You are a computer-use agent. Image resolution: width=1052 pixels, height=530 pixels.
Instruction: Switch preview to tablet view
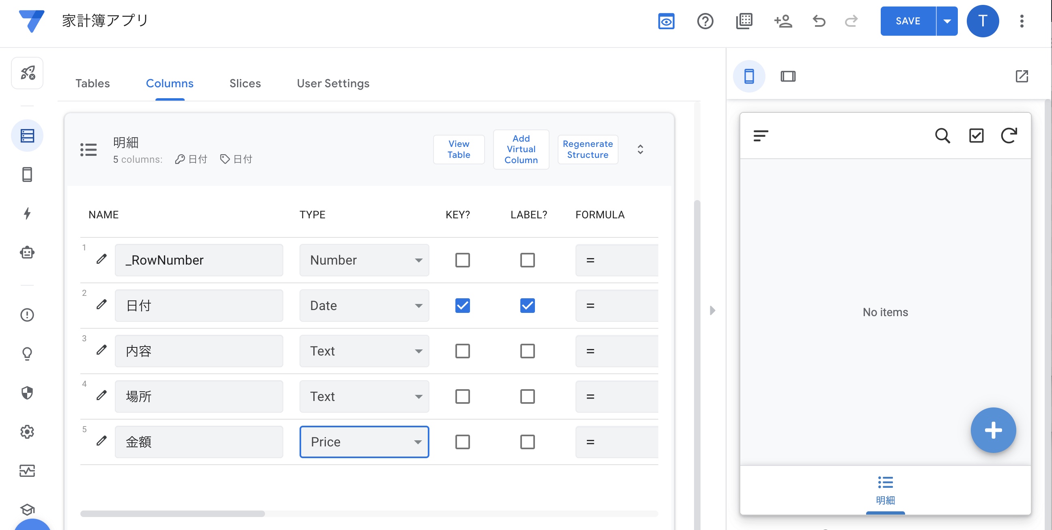788,76
